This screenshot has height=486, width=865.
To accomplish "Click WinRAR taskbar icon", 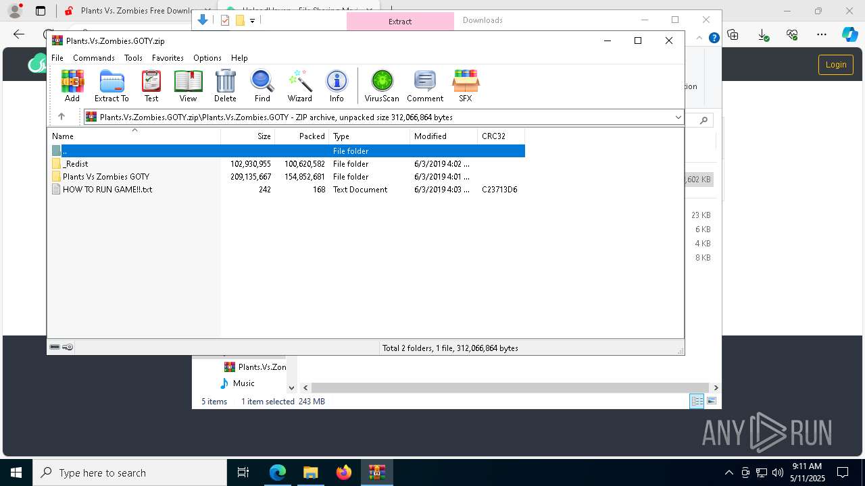I will point(377,473).
